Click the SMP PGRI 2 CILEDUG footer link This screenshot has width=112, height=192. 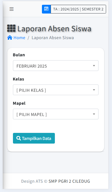69,181
